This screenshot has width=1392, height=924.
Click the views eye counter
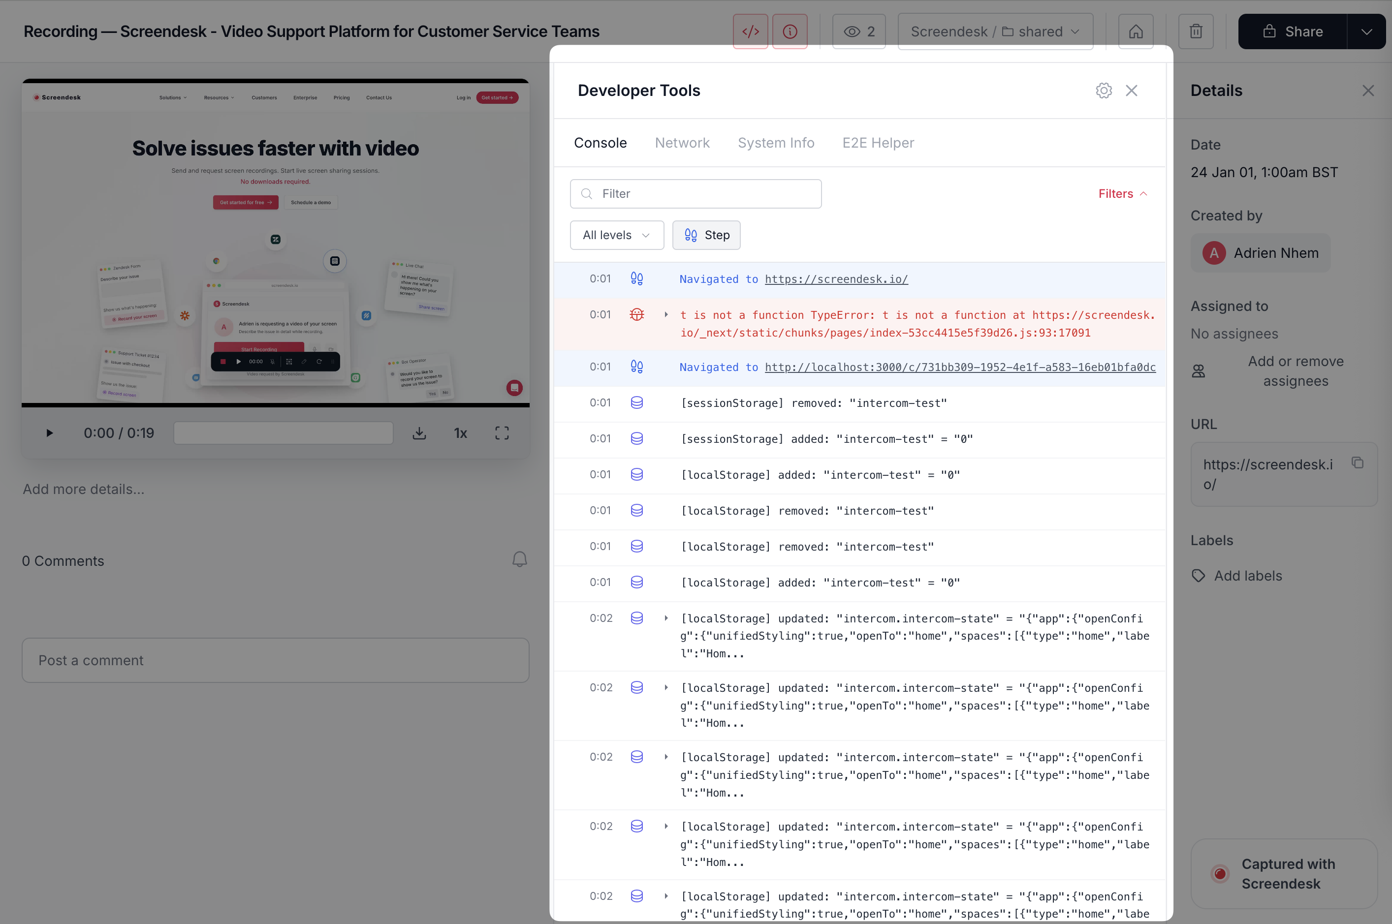tap(858, 32)
